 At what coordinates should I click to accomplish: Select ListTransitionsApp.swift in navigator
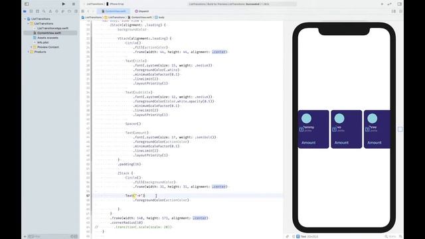52,28
